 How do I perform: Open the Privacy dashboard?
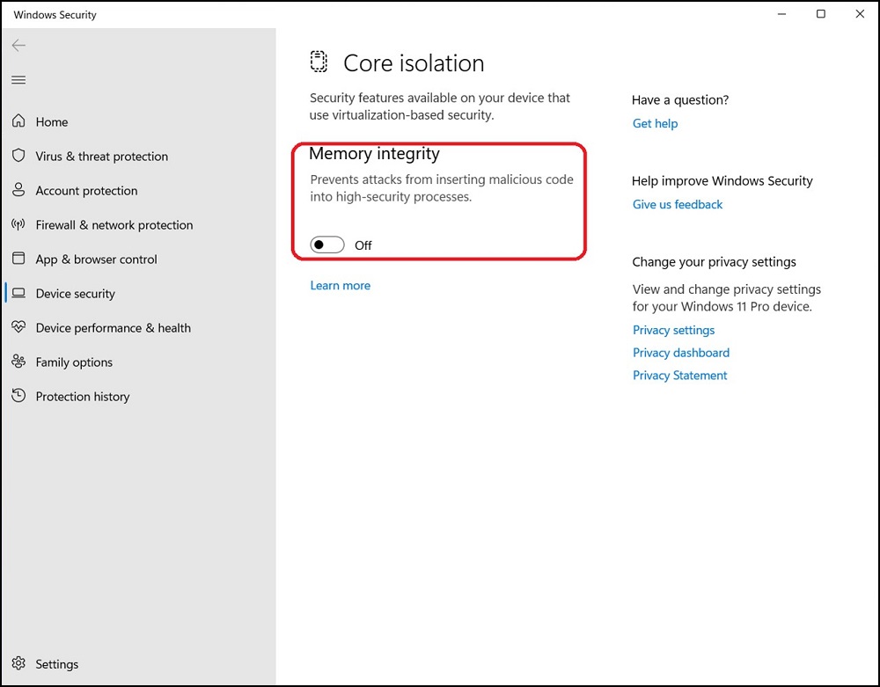[680, 352]
